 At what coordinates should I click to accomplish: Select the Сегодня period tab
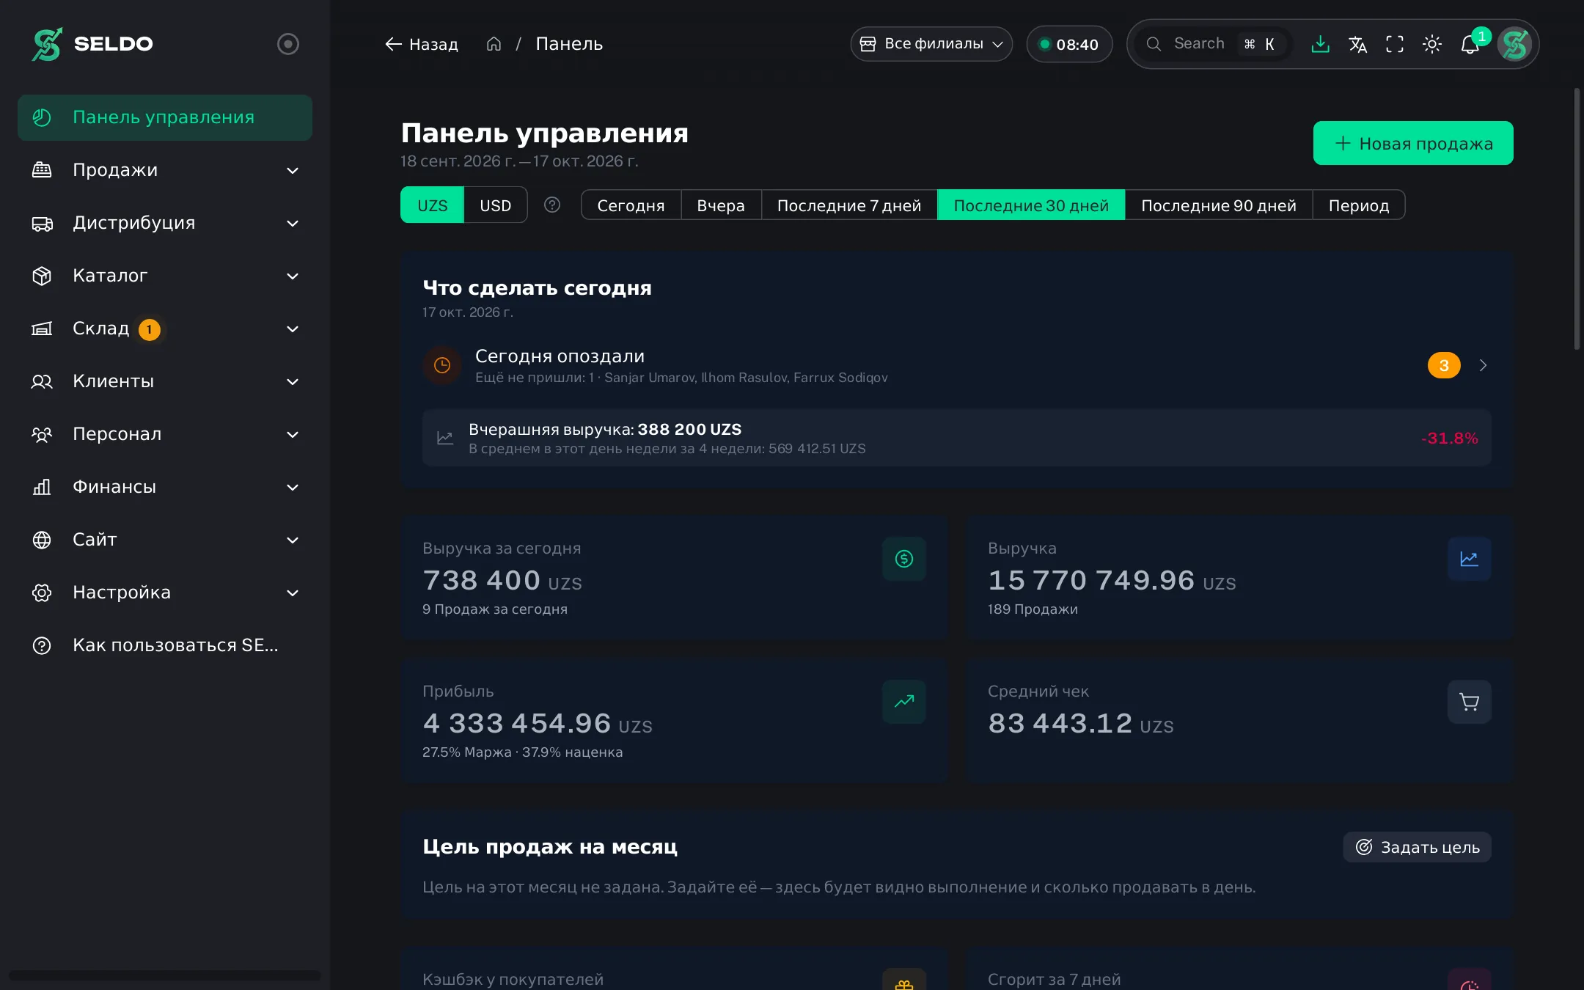[631, 205]
